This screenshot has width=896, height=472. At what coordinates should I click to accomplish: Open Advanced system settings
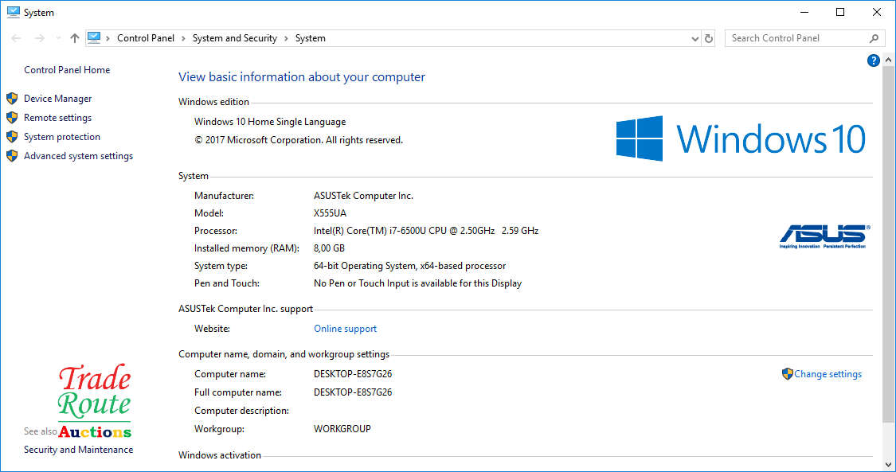[x=78, y=156]
